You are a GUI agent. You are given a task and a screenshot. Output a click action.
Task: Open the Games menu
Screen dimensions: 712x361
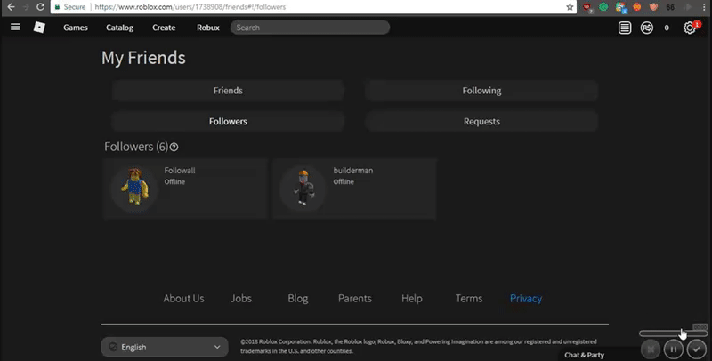(76, 28)
